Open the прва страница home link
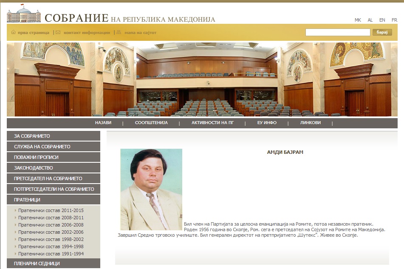Image resolution: width=404 pixels, height=269 pixels. coord(33,32)
